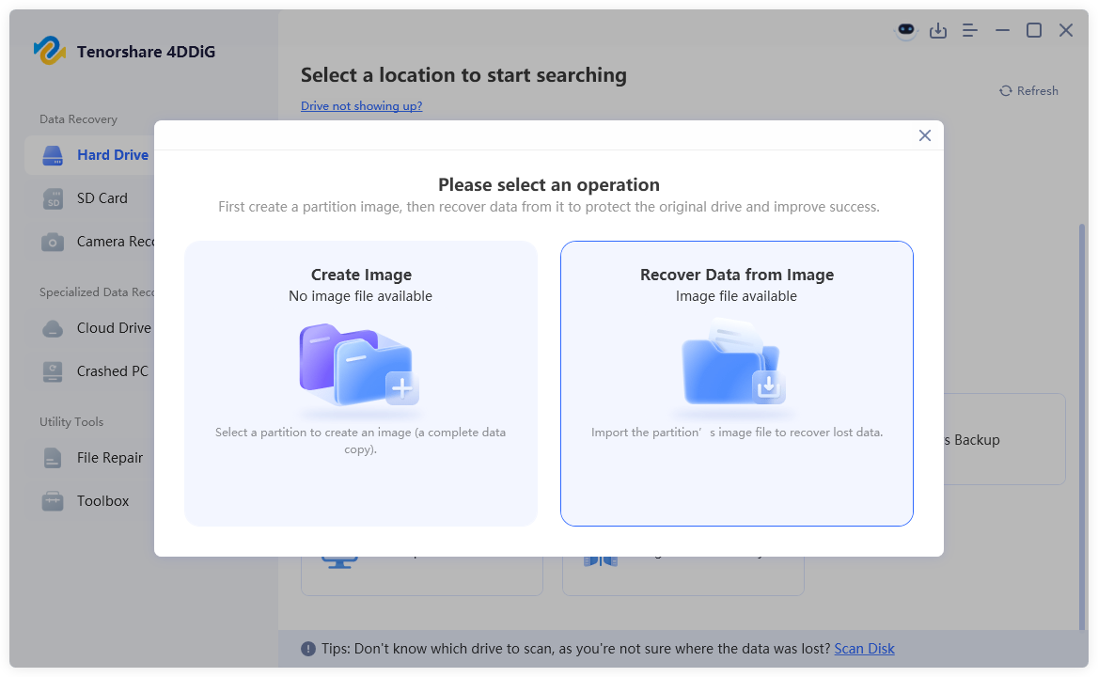Minimize the 4DDiG window
This screenshot has width=1098, height=677.
coord(1002,30)
